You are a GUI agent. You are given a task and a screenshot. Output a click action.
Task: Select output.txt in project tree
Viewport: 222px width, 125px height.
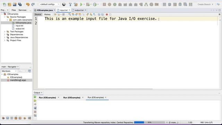click(x=20, y=28)
